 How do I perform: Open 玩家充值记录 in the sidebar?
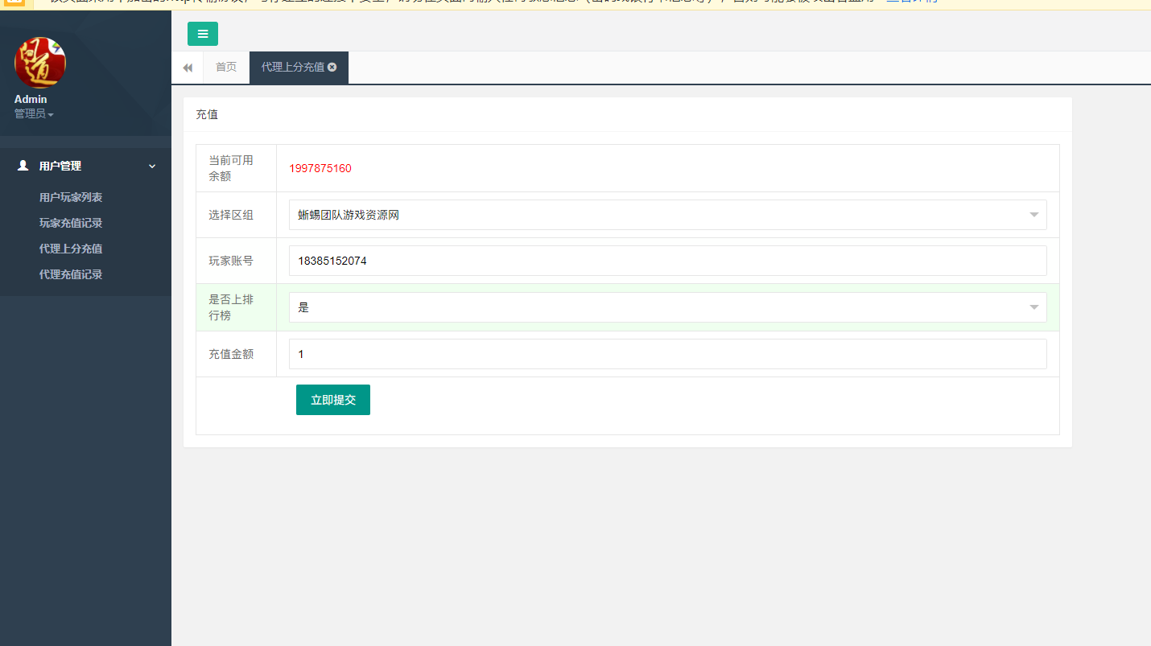pos(71,223)
